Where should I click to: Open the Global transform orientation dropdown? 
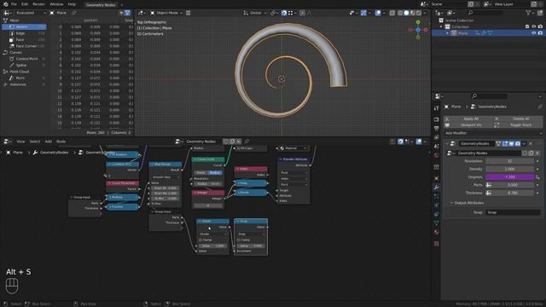pyautogui.click(x=255, y=13)
